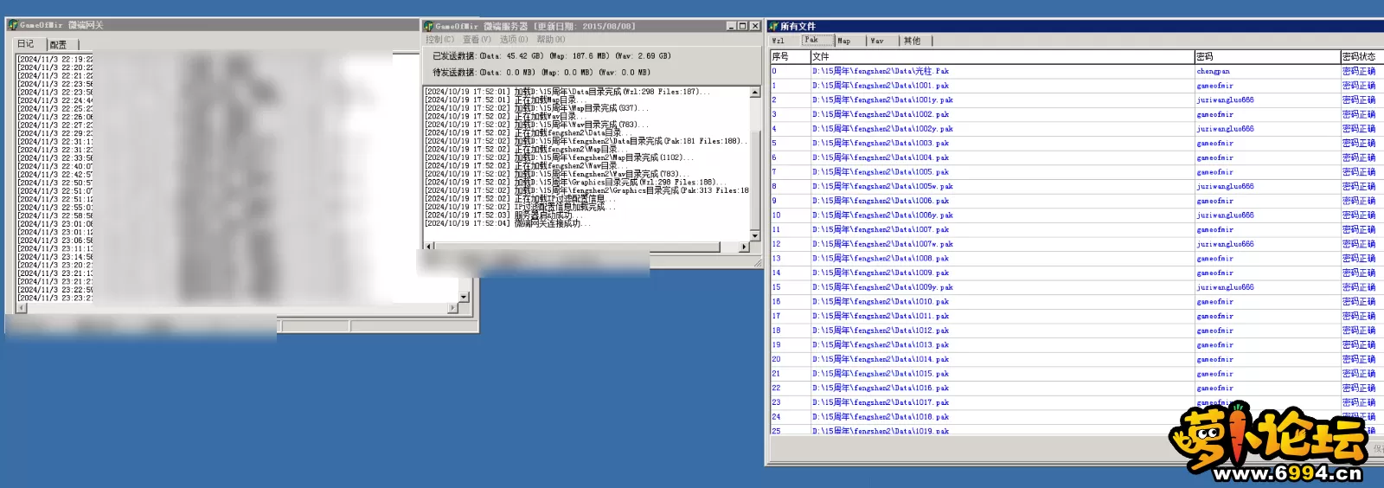Open the 控制(C) menu
This screenshot has width=1384, height=488.
click(x=439, y=40)
